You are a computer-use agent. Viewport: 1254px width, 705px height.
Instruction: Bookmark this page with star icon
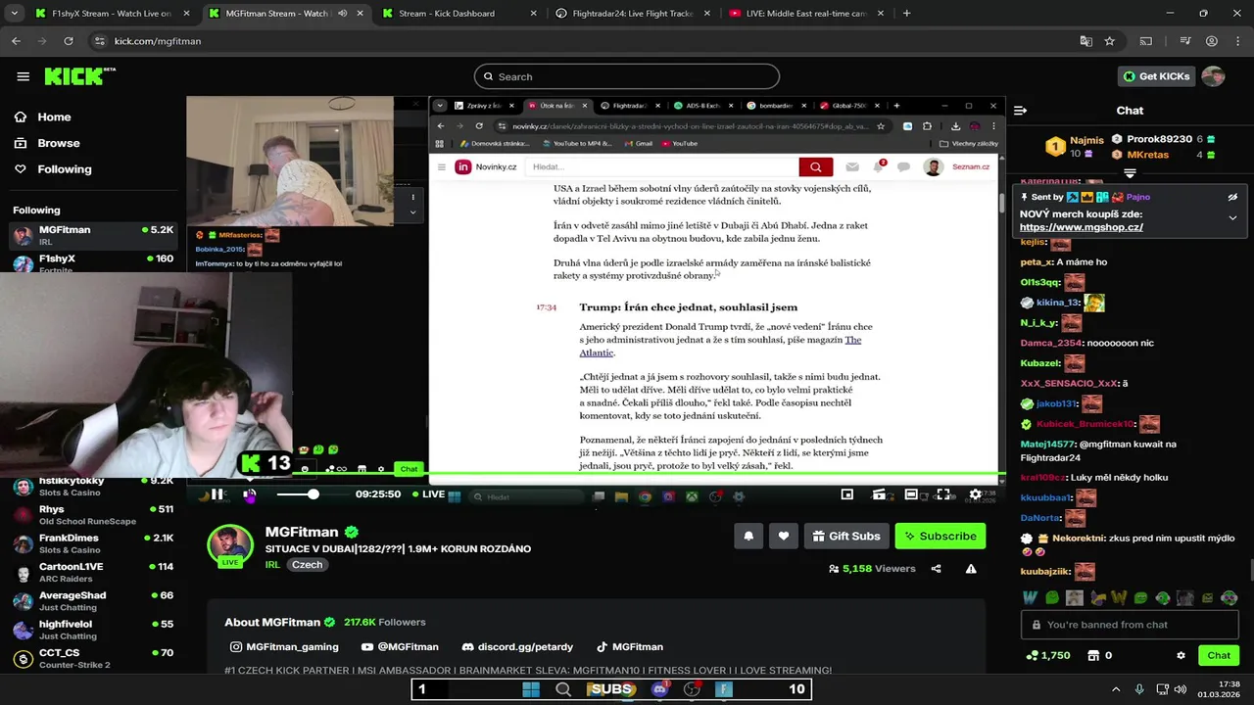[1109, 41]
